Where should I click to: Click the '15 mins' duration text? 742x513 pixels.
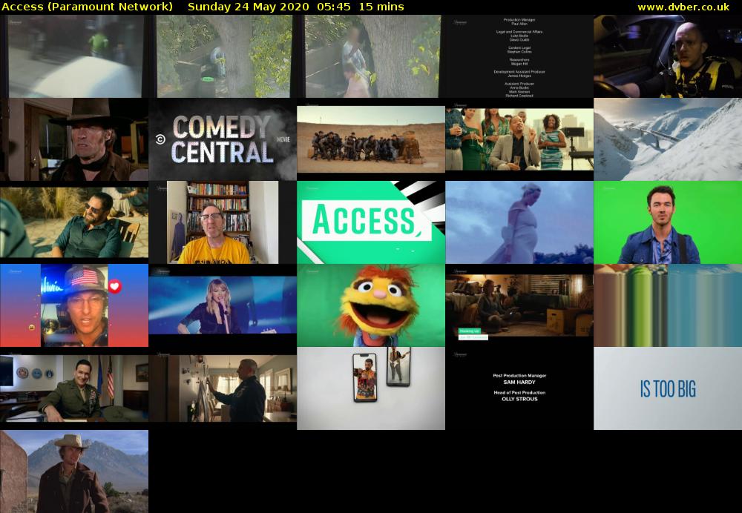(x=381, y=7)
